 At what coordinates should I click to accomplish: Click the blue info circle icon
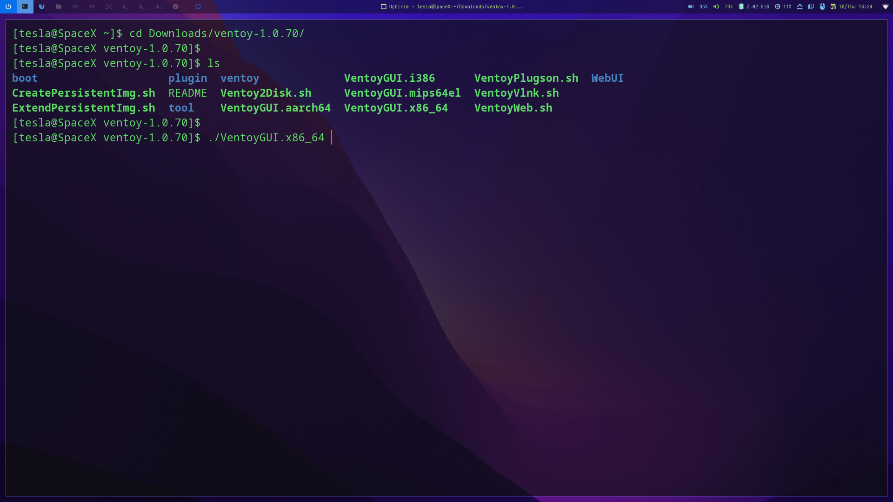coord(198,7)
